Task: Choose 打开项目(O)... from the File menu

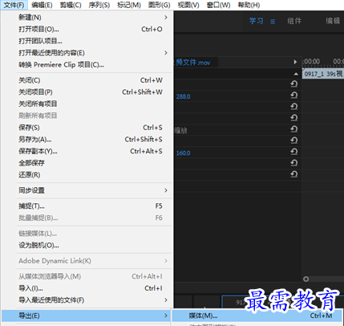Action: pyautogui.click(x=87, y=29)
